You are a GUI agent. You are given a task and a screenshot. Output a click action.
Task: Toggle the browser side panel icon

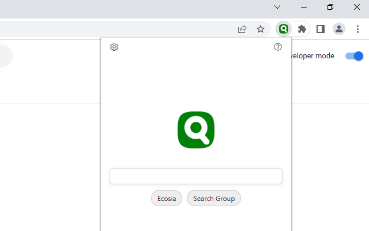pos(321,29)
